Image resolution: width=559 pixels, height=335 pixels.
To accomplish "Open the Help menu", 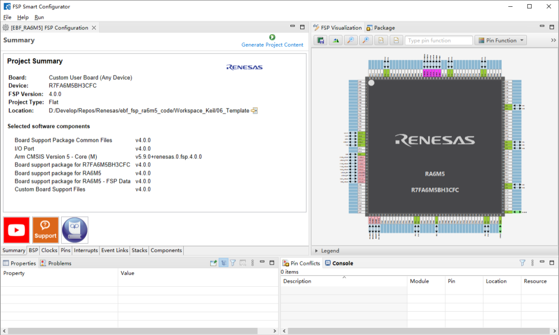I will pyautogui.click(x=23, y=17).
